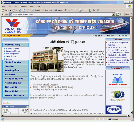Open the Help menu
The height and width of the screenshot is (122, 134).
coord(38,6)
